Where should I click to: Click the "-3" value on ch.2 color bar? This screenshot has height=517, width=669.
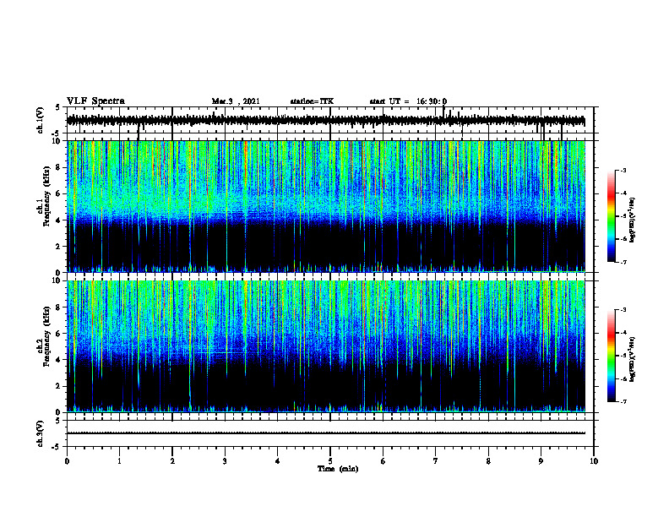point(623,310)
